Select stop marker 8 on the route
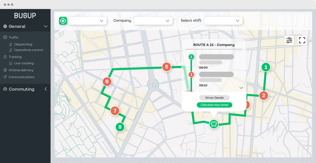This screenshot has height=163, width=316. (x=120, y=127)
